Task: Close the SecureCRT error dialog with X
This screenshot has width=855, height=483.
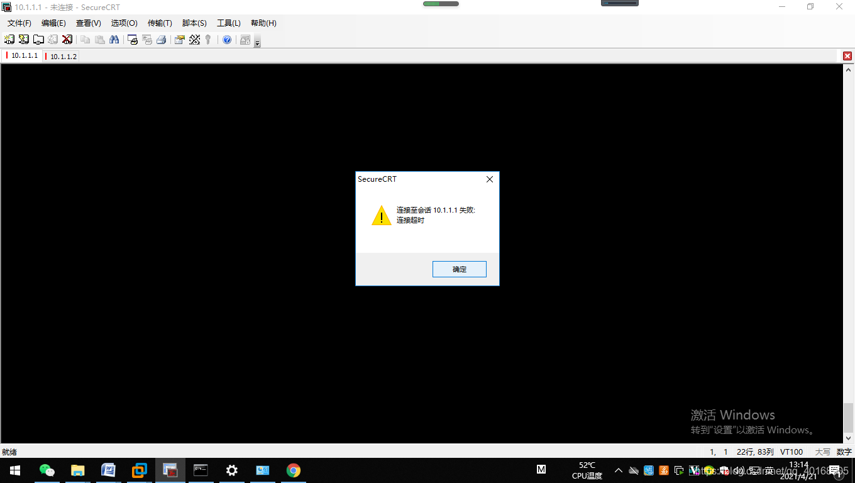Action: pos(490,179)
